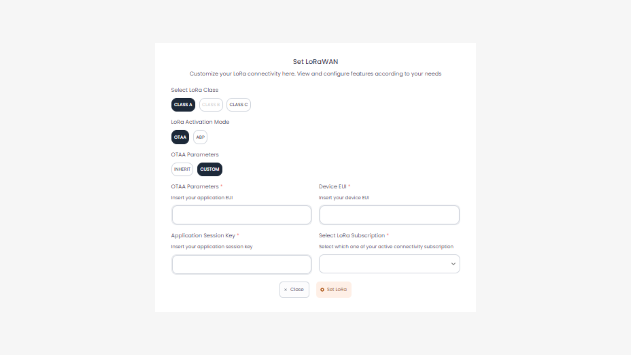Choose OTAA activation mode
Screen dimensions: 631x355
coord(180,137)
